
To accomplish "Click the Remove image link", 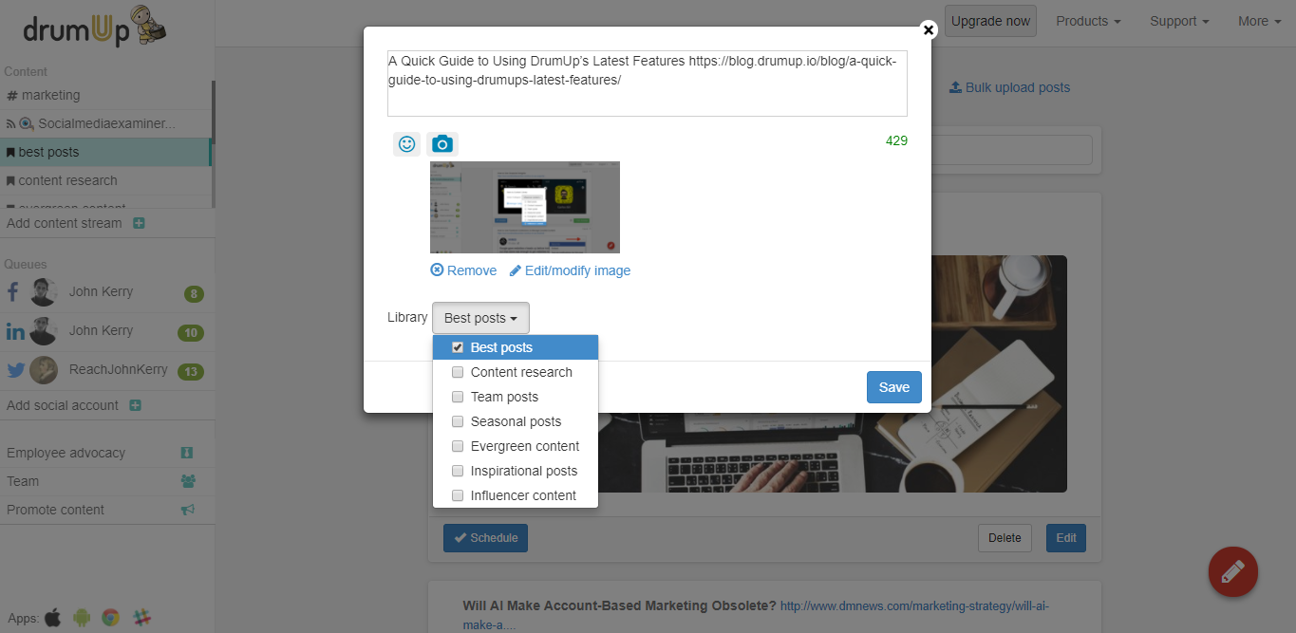I will [x=463, y=270].
